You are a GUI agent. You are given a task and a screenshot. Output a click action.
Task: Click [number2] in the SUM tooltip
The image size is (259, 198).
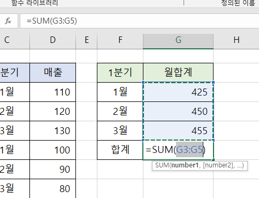click(x=219, y=165)
